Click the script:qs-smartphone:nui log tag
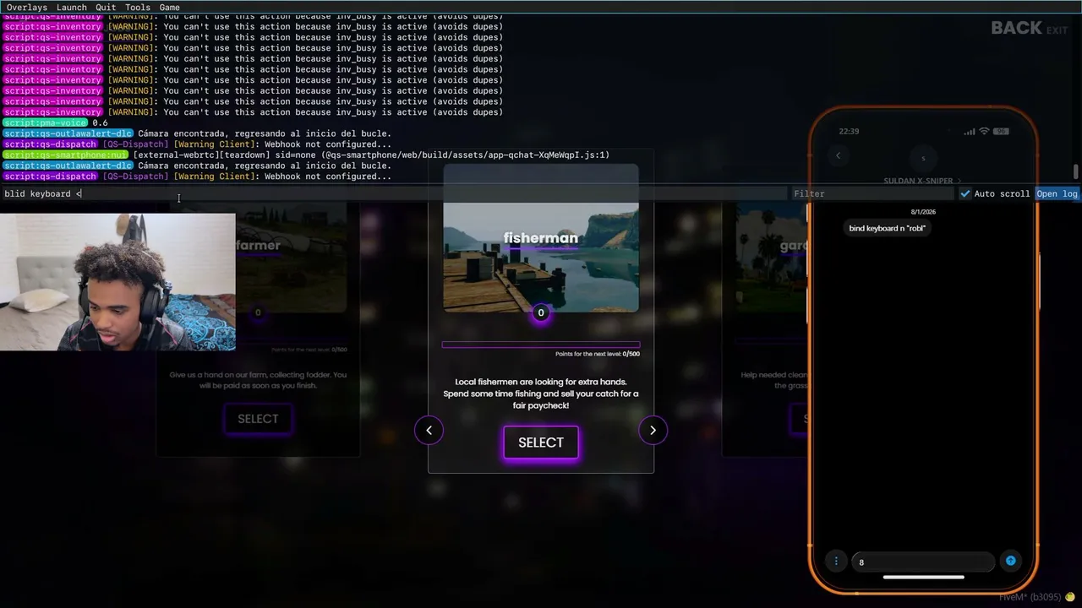 pyautogui.click(x=65, y=155)
